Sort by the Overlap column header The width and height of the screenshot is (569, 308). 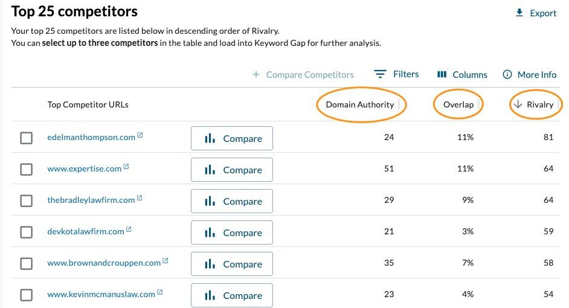pos(458,104)
